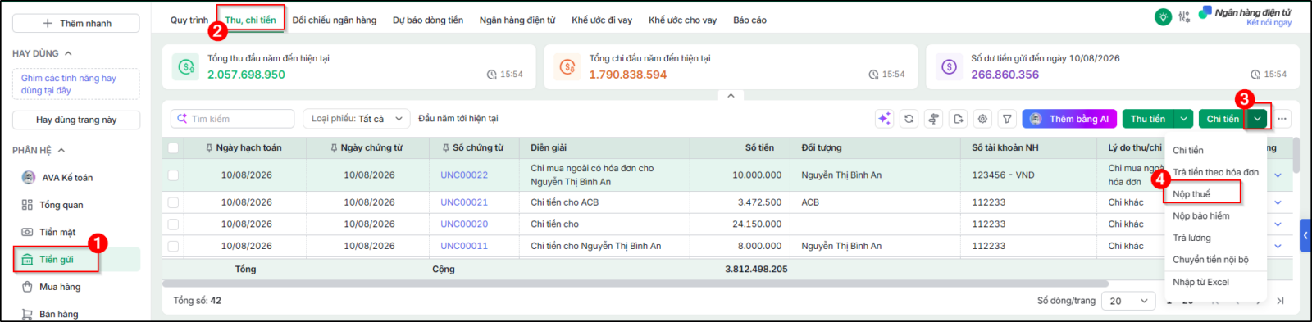Open the Loại phiếu: Tất cả dropdown

[357, 119]
